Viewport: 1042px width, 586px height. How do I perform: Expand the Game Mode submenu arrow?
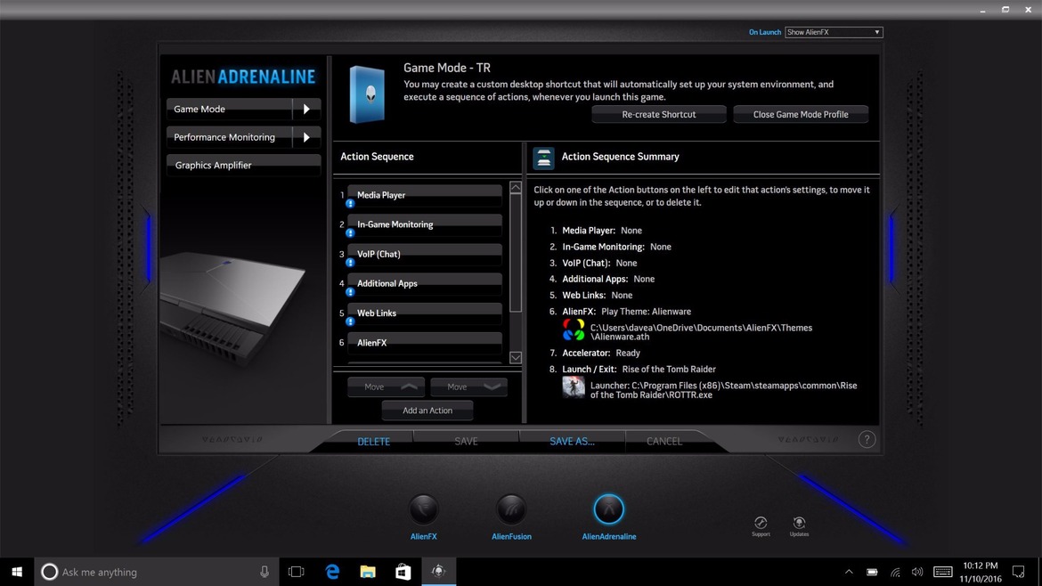pos(306,109)
